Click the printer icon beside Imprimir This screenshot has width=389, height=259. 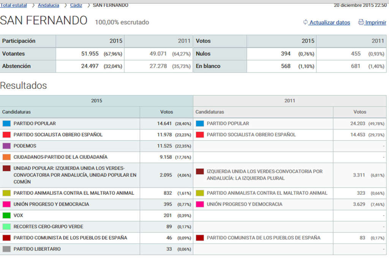(361, 22)
